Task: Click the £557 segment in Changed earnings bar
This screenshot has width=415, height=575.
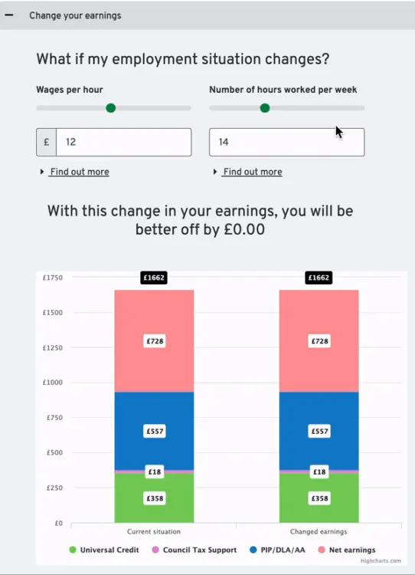Action: click(319, 431)
